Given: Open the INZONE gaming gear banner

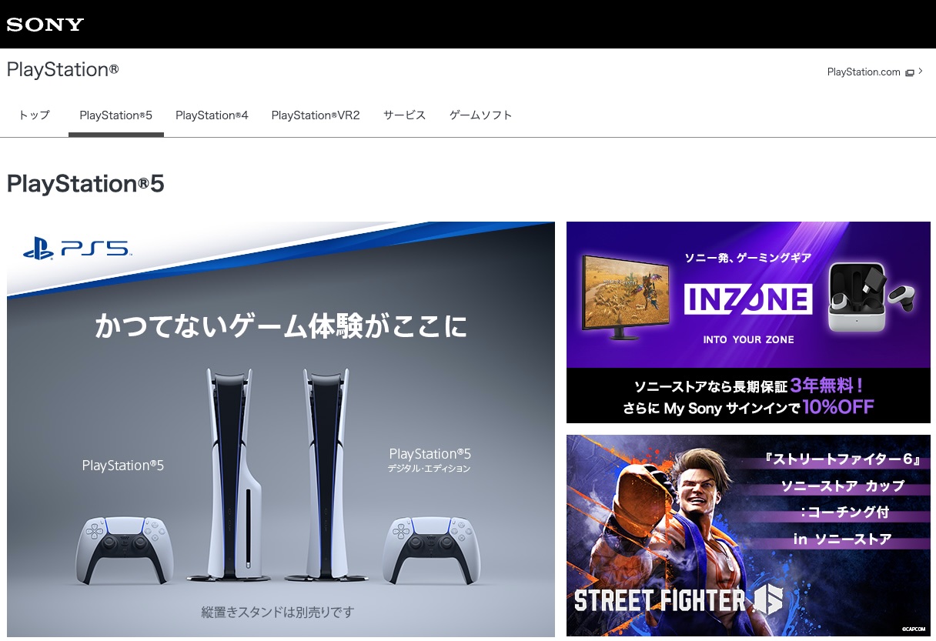Looking at the screenshot, I should 748,322.
